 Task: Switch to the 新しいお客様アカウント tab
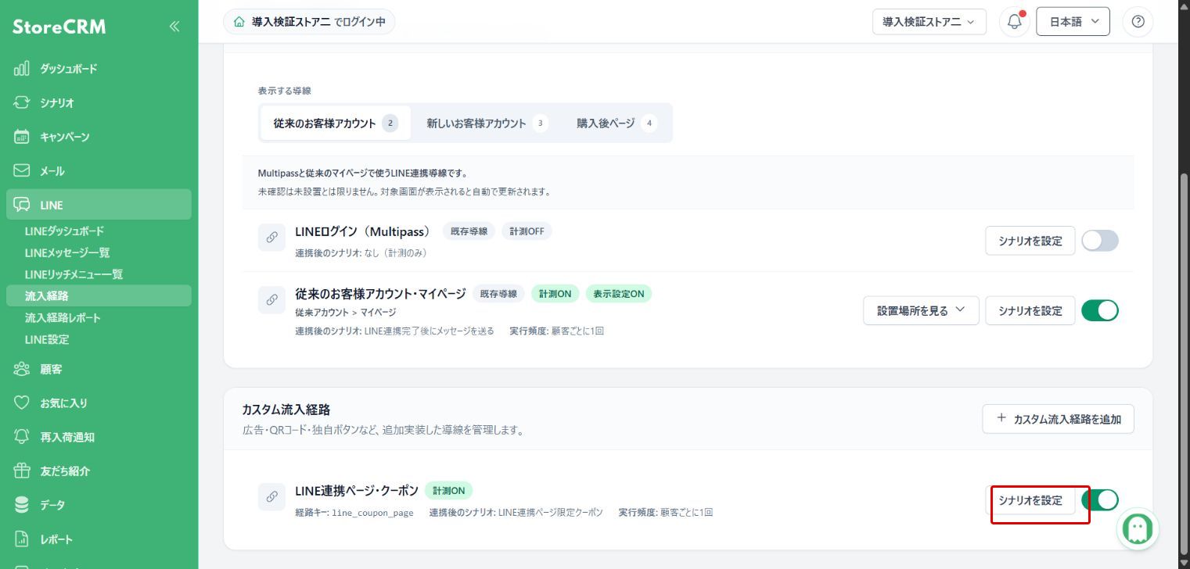pyautogui.click(x=487, y=123)
